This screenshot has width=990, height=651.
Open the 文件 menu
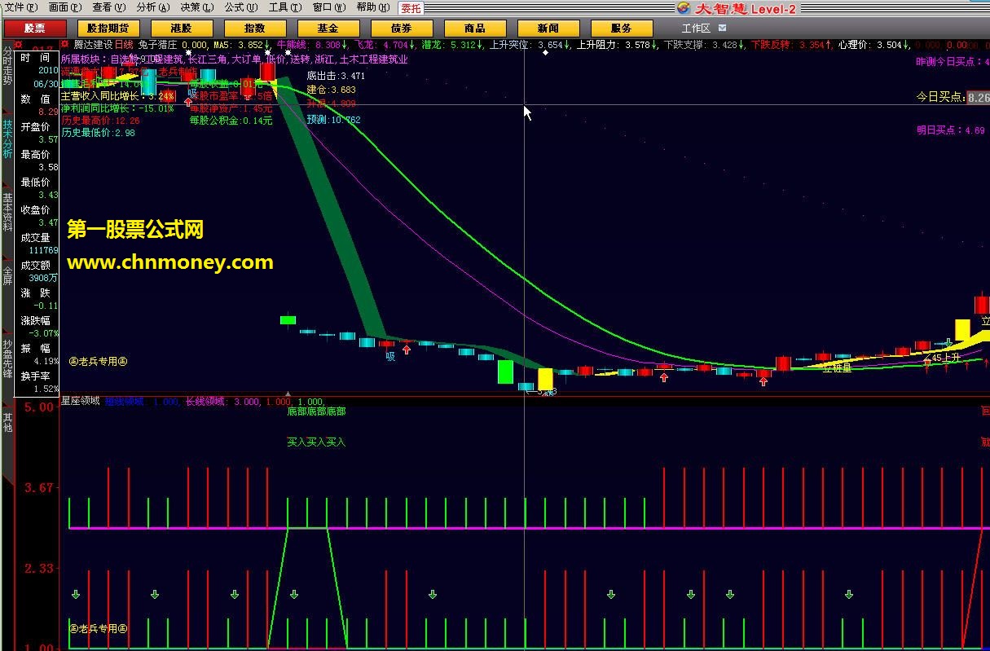pyautogui.click(x=20, y=7)
